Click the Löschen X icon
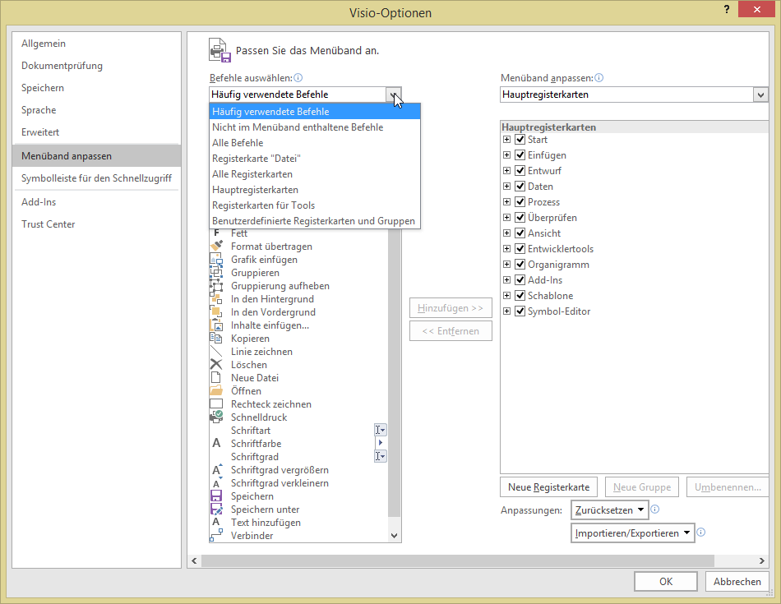This screenshot has width=781, height=604. click(216, 365)
